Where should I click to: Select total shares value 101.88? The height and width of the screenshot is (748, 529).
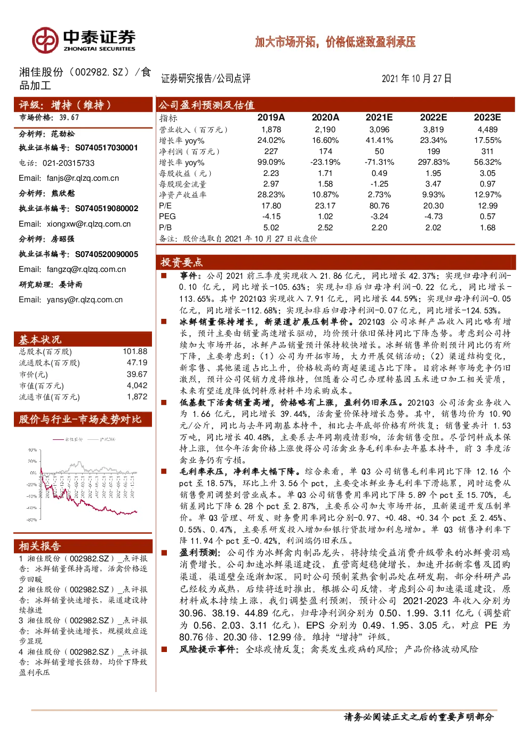[x=135, y=351]
